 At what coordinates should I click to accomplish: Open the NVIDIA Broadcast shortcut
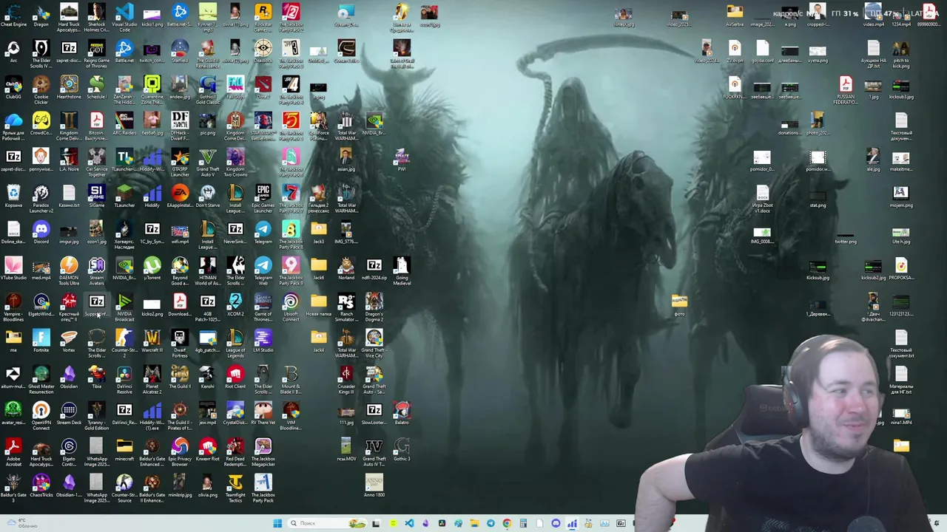tap(124, 302)
